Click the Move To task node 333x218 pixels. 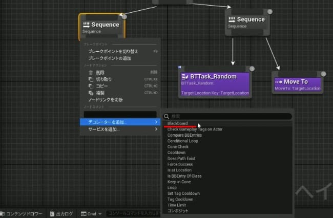(x=297, y=83)
